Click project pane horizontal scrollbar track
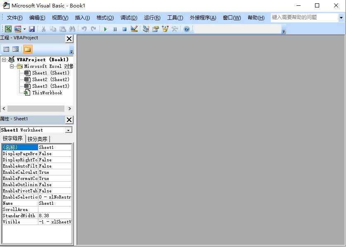This screenshot has width=346, height=247. click(x=36, y=108)
